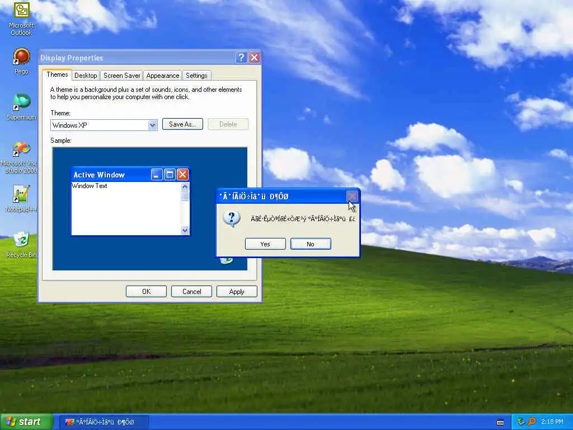
Task: Switch to the Desktop tab
Action: [86, 76]
